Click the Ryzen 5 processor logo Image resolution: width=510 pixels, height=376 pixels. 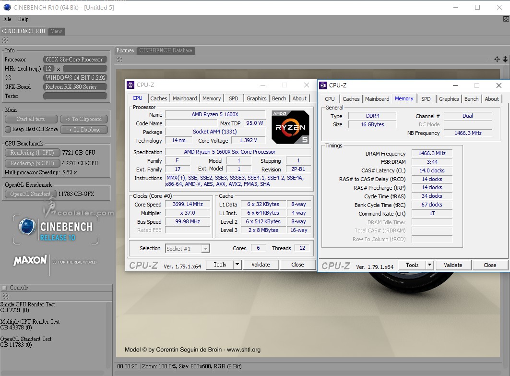(x=290, y=127)
